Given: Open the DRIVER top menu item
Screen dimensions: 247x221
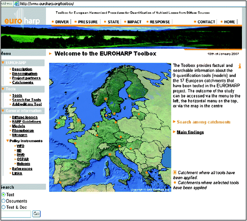Looking at the screenshot, I should click(x=62, y=22).
